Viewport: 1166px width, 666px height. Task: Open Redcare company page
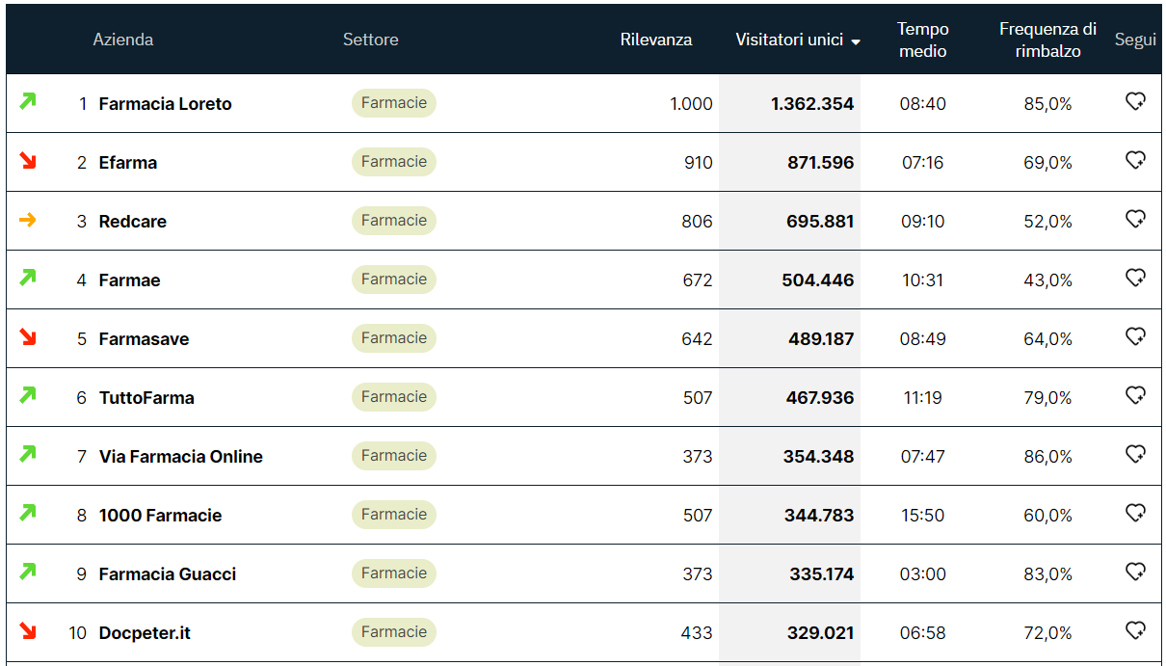[x=133, y=222]
